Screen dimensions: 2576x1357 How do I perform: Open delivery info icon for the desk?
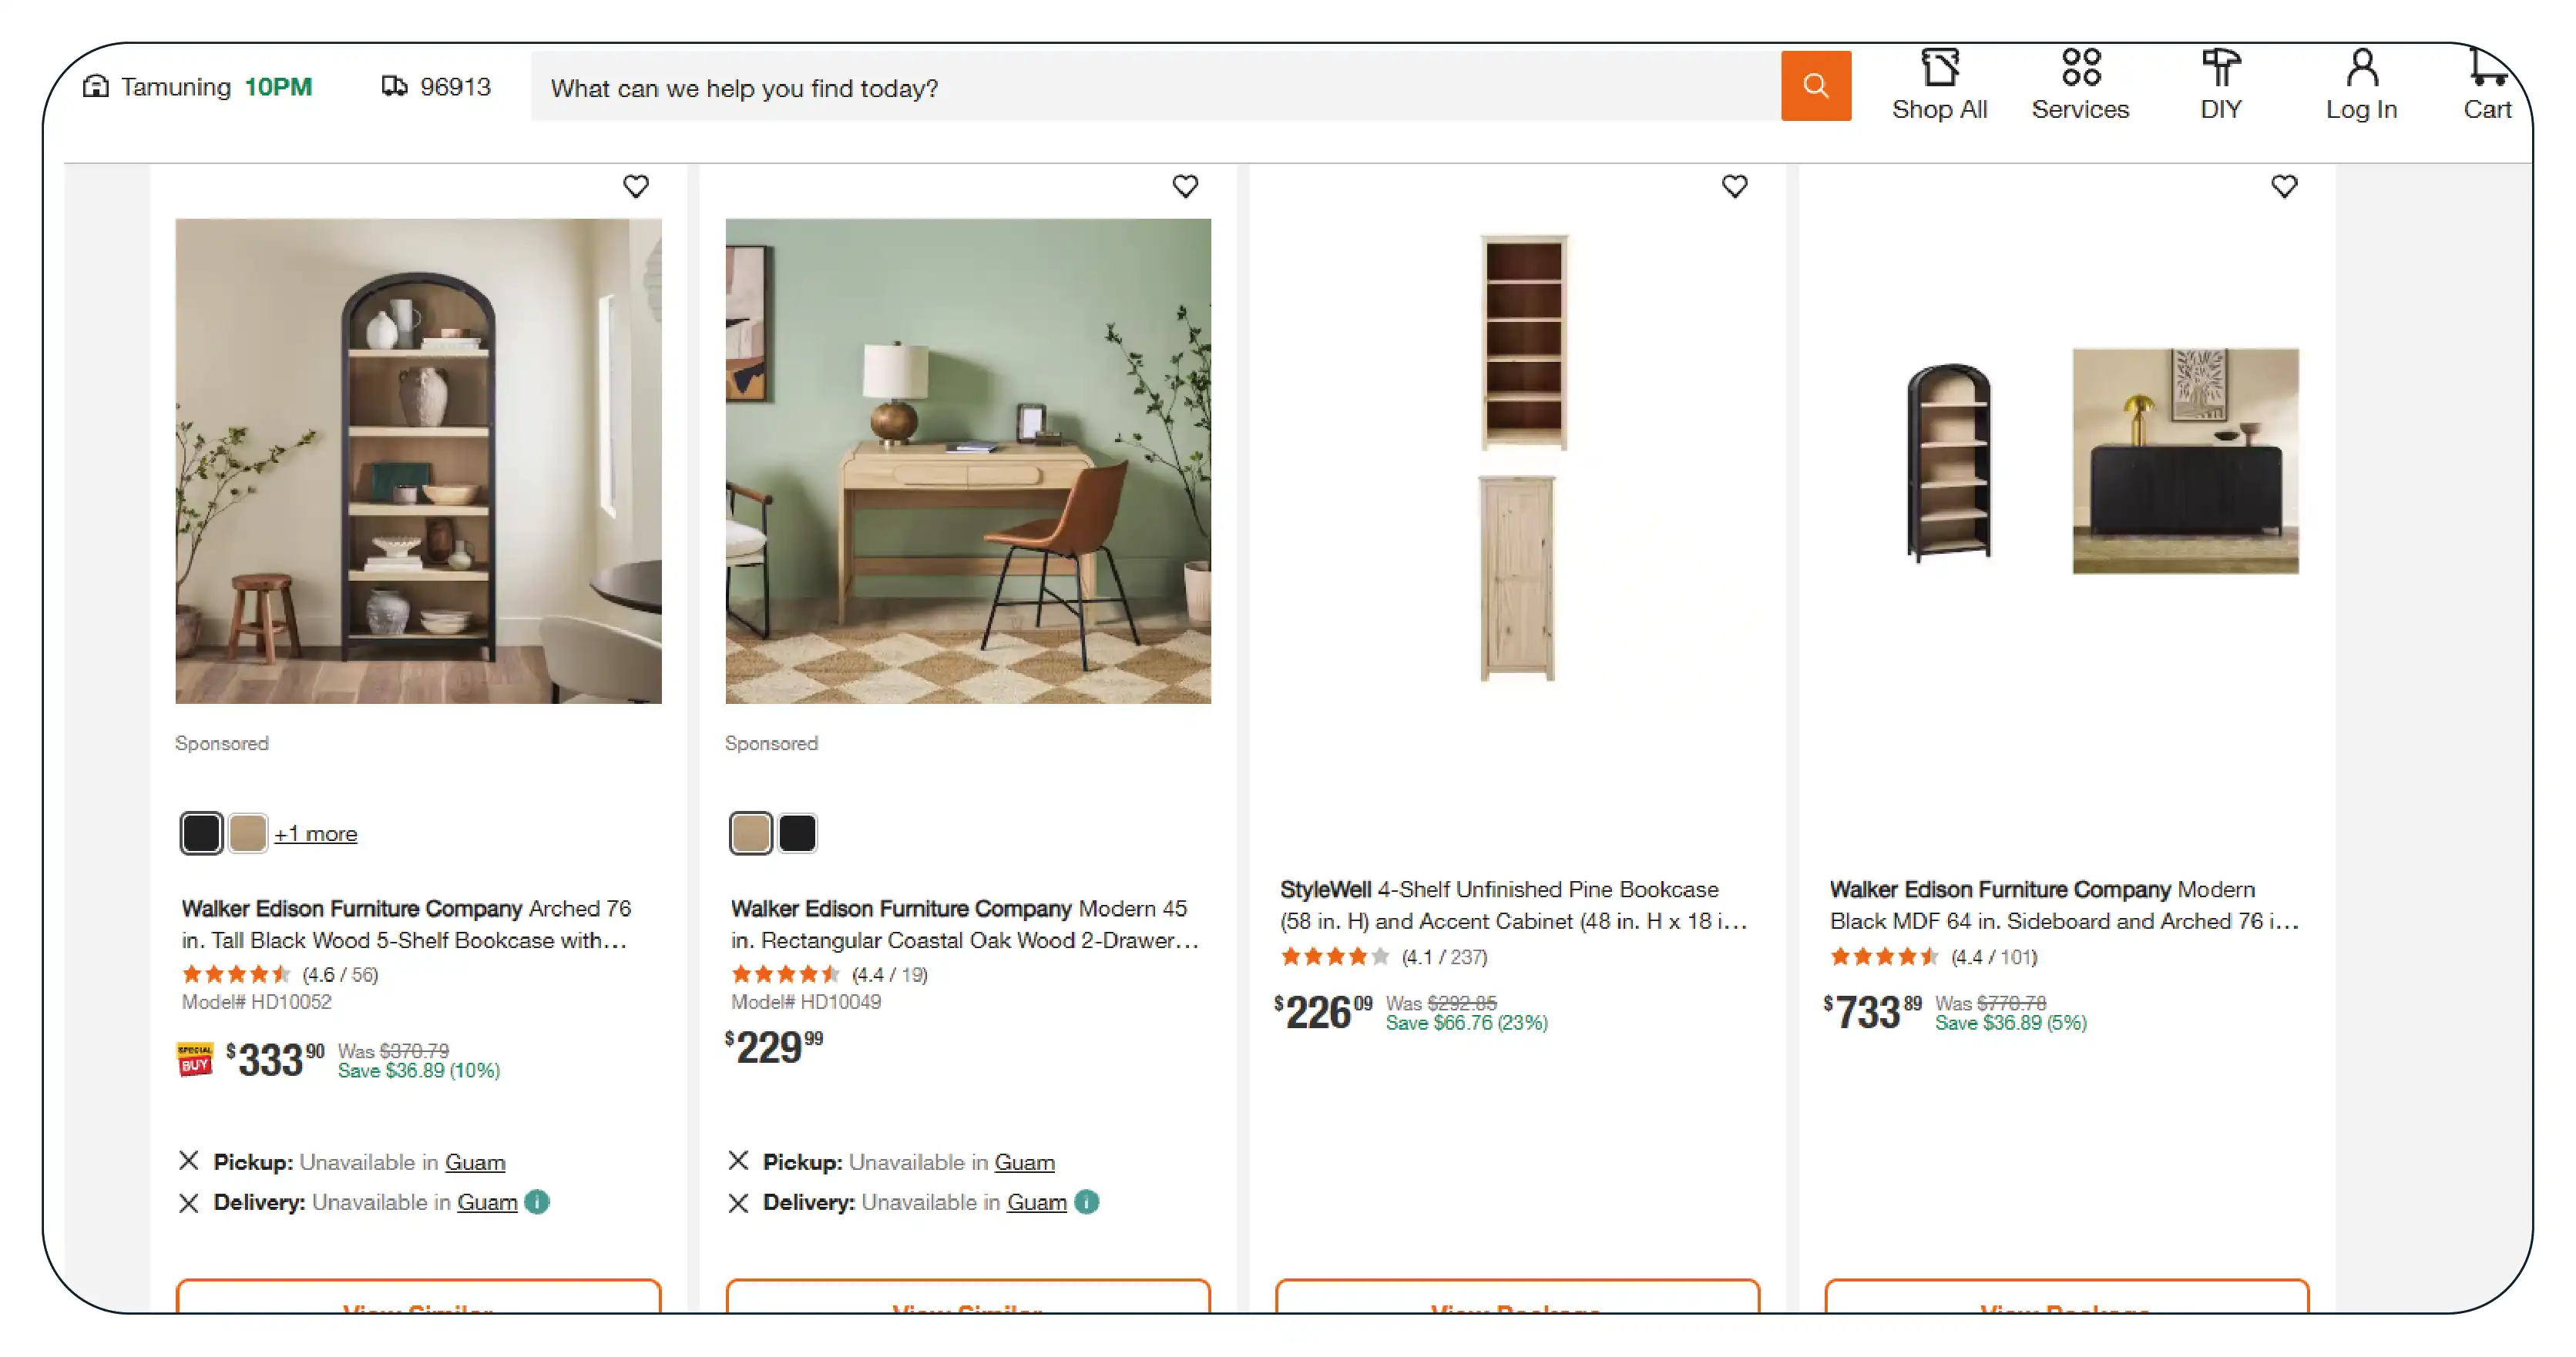tap(1086, 1202)
